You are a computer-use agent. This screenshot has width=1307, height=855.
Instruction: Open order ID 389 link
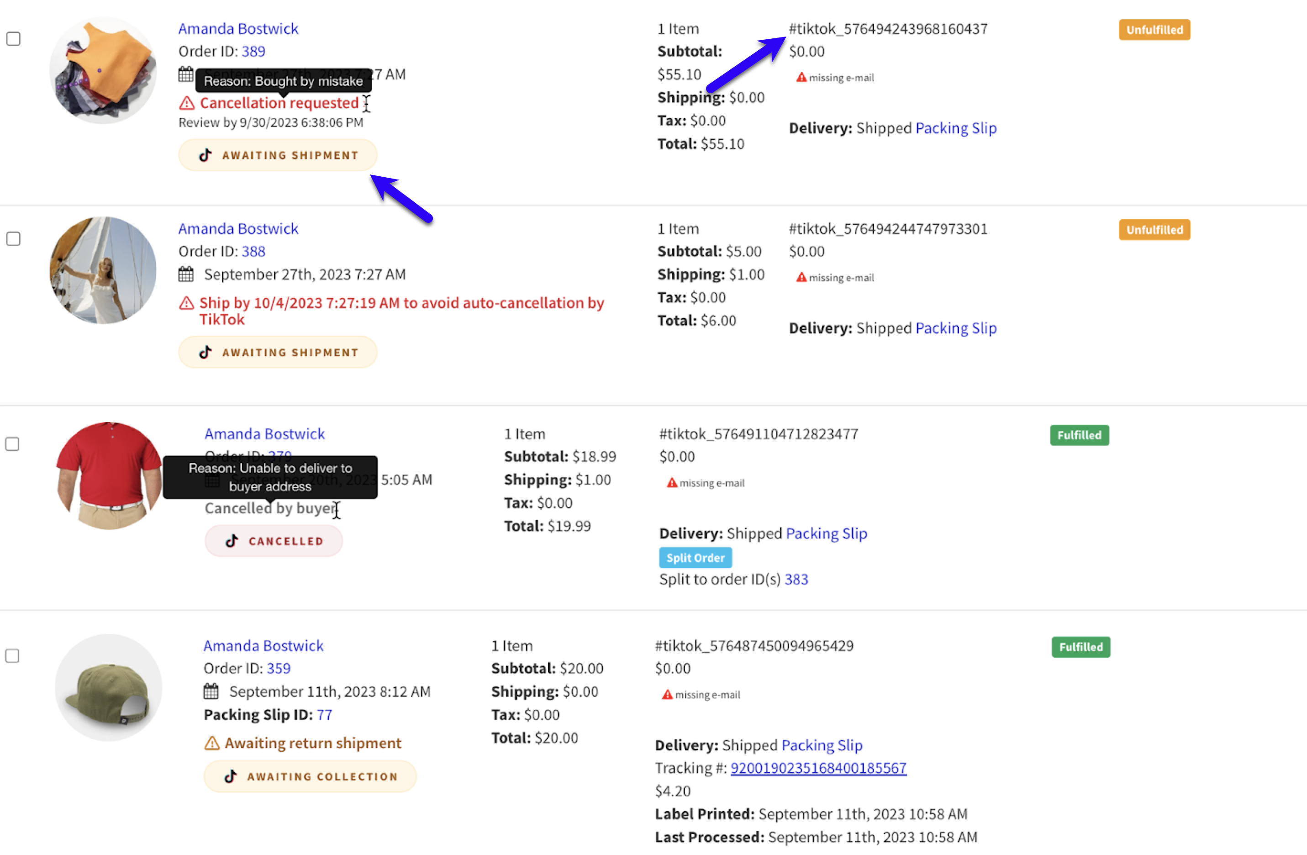coord(253,51)
